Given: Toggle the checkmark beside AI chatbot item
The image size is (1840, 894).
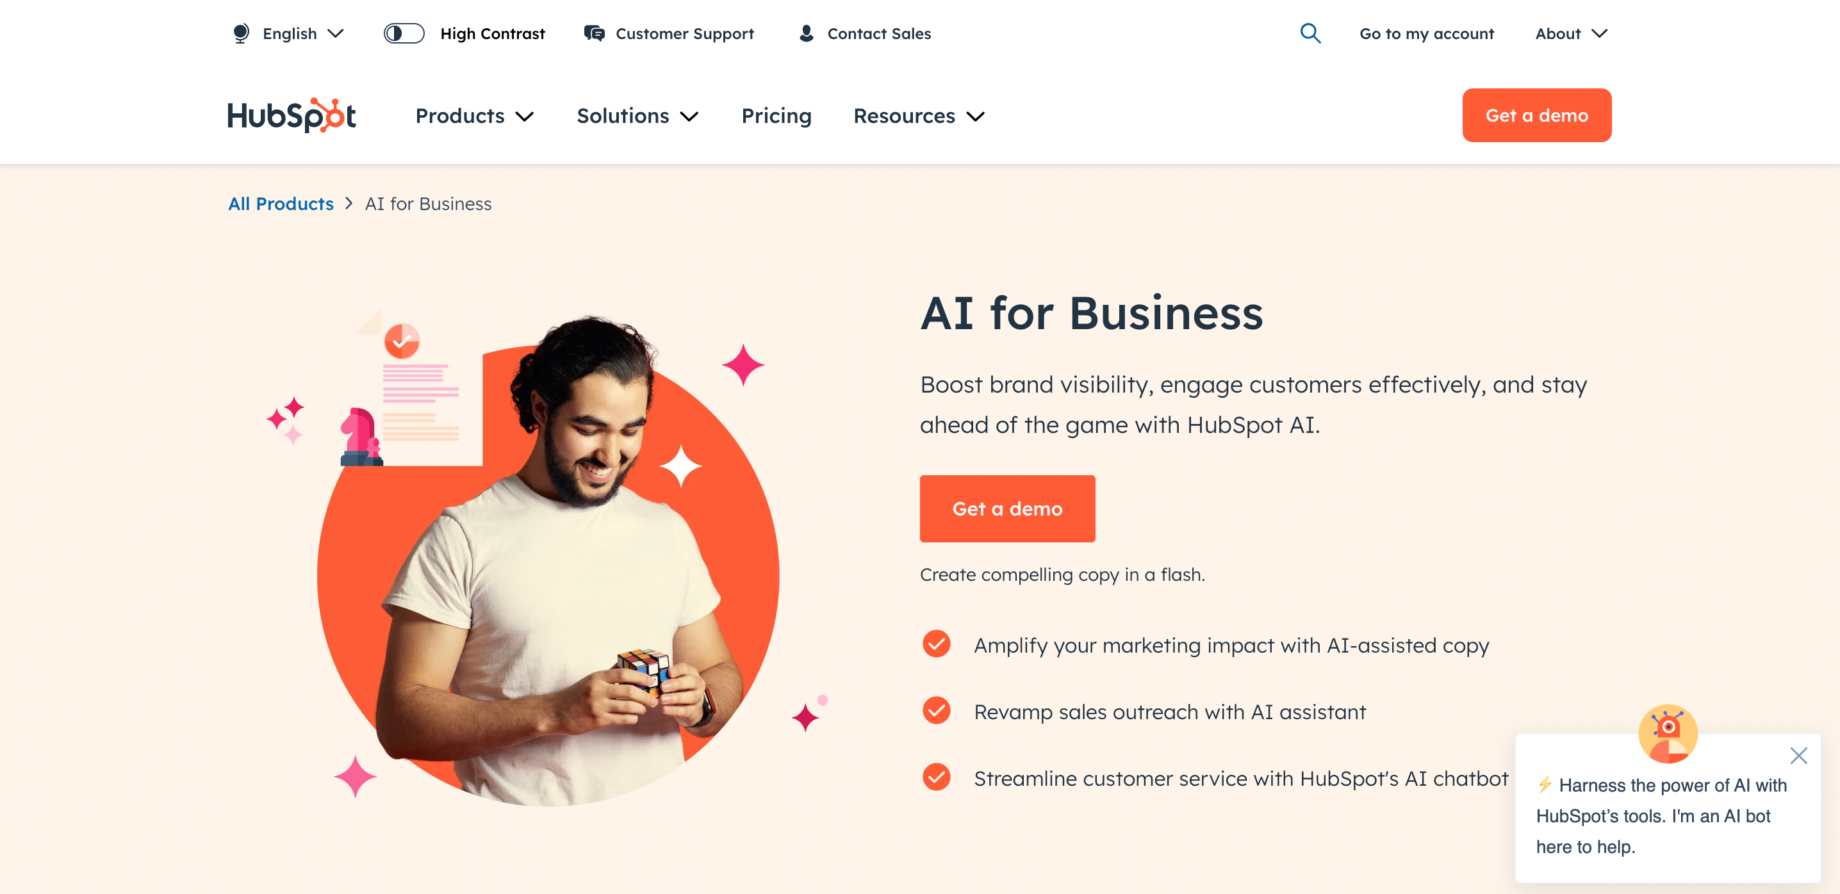Looking at the screenshot, I should point(937,777).
